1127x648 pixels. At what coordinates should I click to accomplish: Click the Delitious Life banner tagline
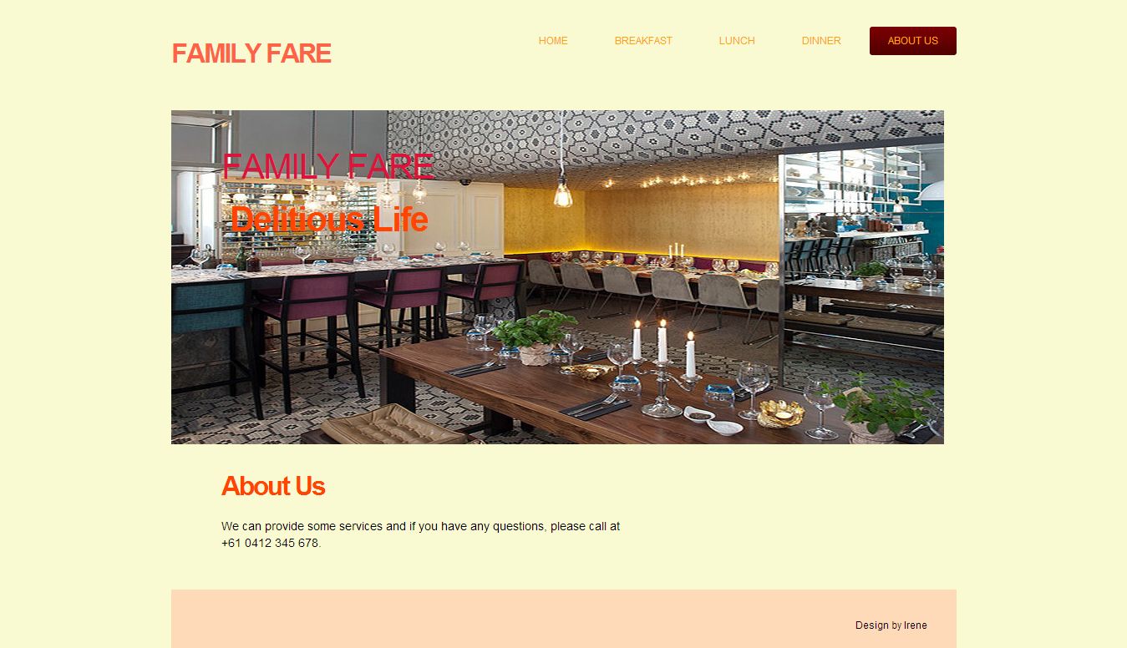[x=329, y=220]
